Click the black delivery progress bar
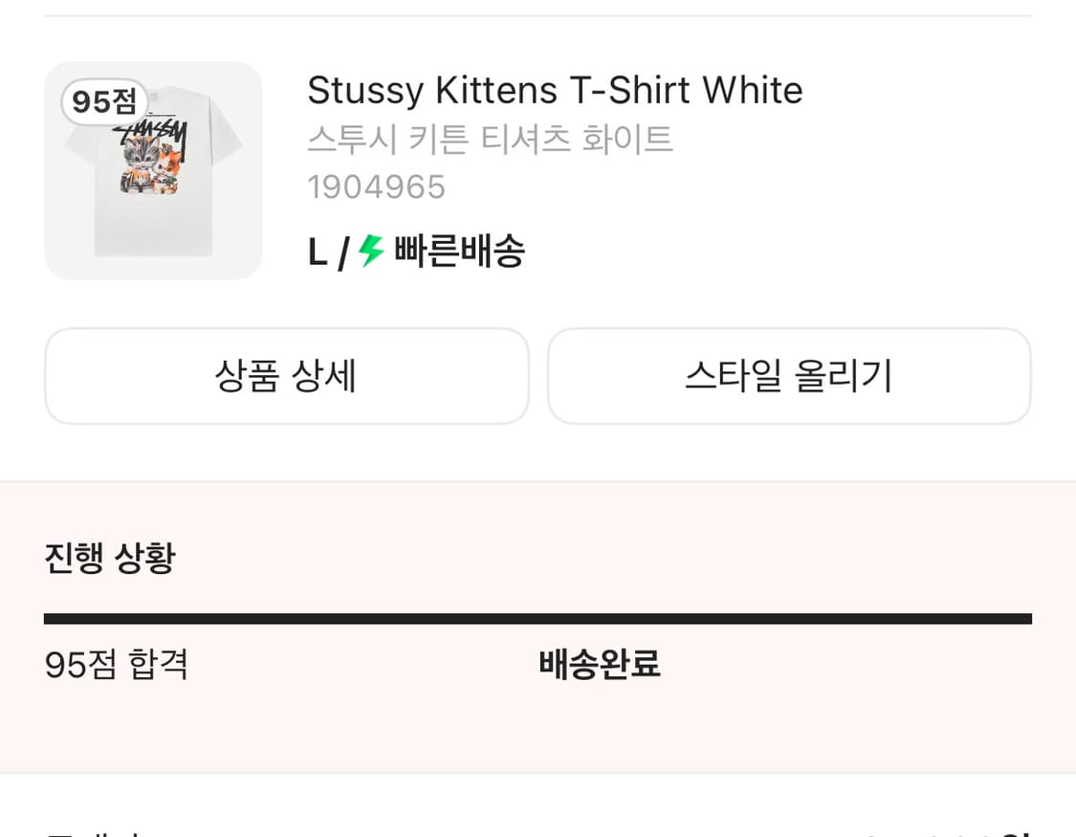The height and width of the screenshot is (837, 1076). 538,619
